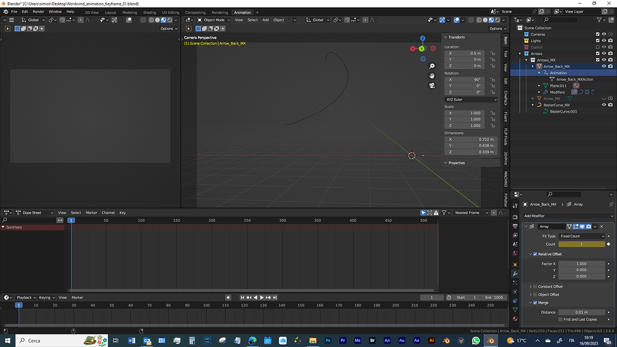The width and height of the screenshot is (617, 347).
Task: Click Array modifier edit mode icon
Action: [x=576, y=227]
